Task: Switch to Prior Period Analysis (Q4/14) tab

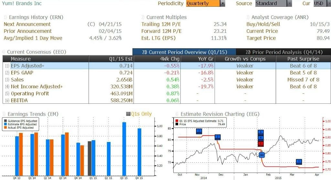Action: click(x=283, y=52)
